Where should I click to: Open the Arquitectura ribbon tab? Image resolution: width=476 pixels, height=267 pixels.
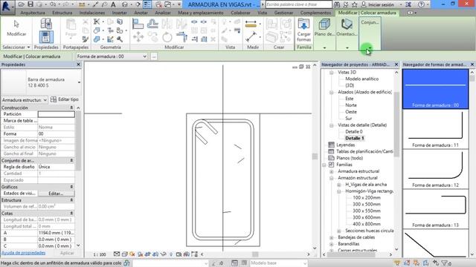click(x=33, y=13)
